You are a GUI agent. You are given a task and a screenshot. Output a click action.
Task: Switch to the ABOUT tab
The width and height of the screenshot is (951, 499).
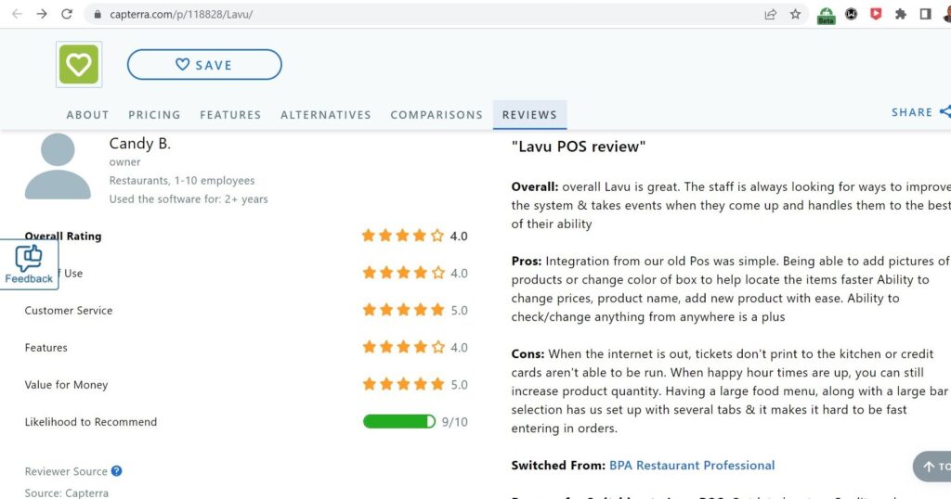click(88, 114)
